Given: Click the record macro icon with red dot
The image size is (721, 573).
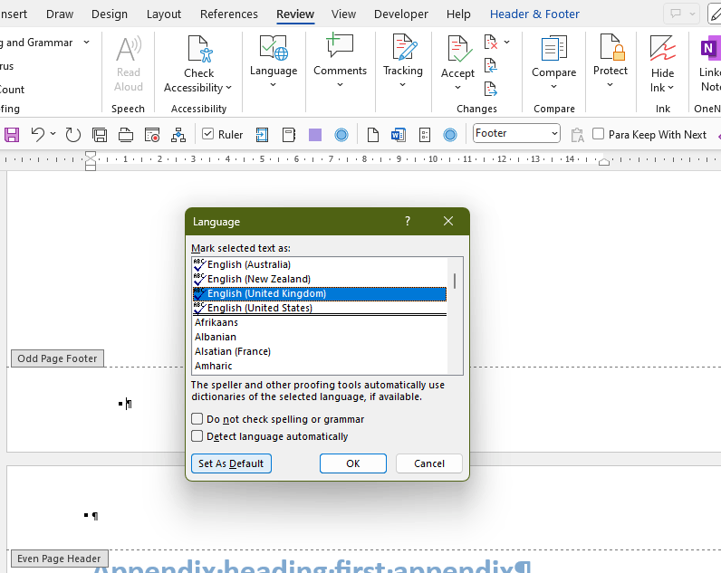Looking at the screenshot, I should pyautogui.click(x=152, y=135).
